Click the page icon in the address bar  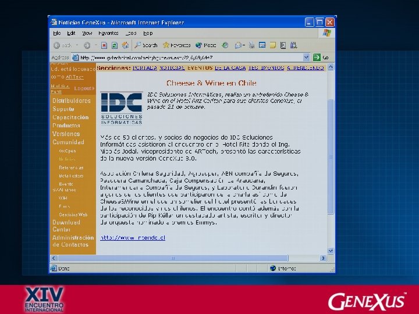pos(76,58)
